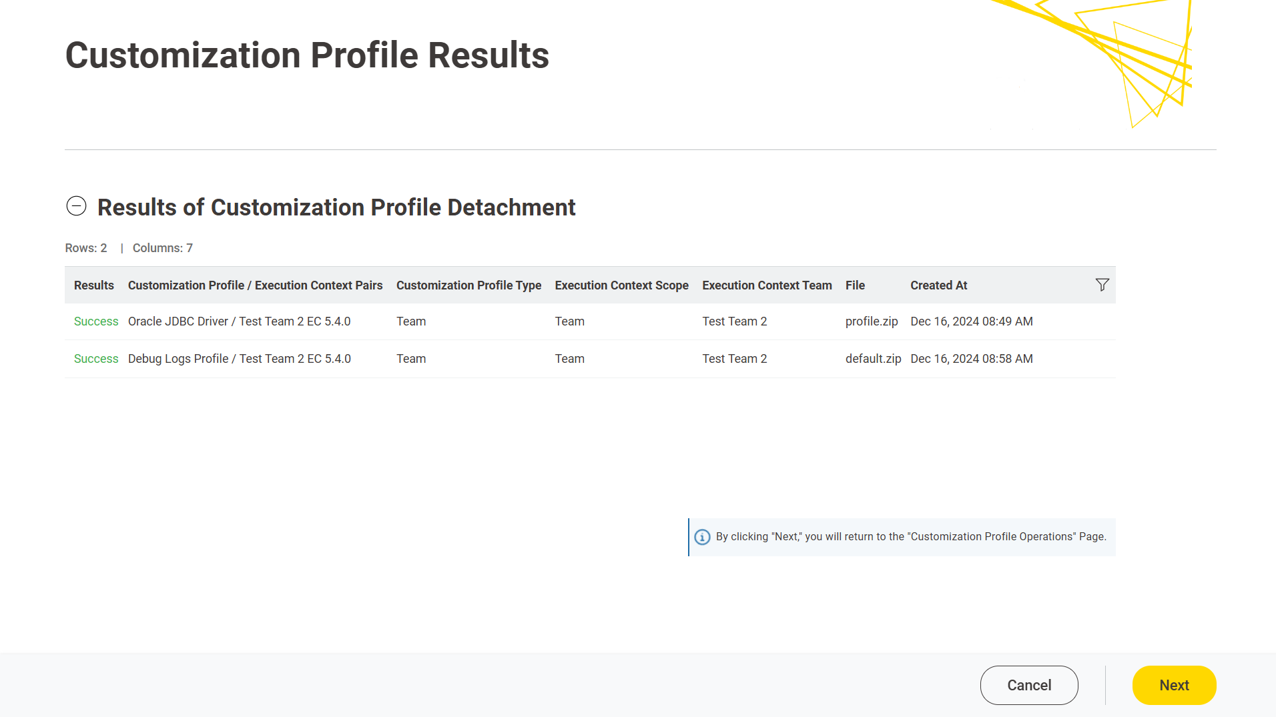Image resolution: width=1276 pixels, height=717 pixels.
Task: Select the Execution Context Scope column header
Action: (x=622, y=285)
